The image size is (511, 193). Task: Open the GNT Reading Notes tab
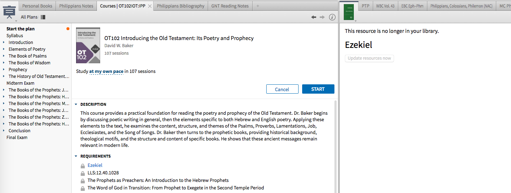[x=230, y=6]
